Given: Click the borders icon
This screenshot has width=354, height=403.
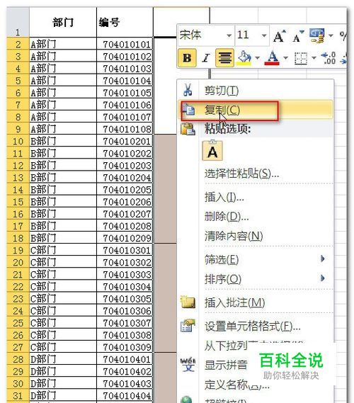Looking at the screenshot, I should 301,58.
